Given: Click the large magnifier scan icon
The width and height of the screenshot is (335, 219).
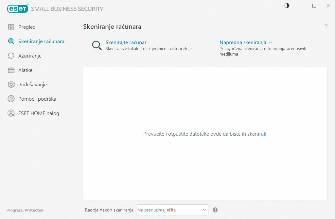Looking at the screenshot, I should [97, 45].
